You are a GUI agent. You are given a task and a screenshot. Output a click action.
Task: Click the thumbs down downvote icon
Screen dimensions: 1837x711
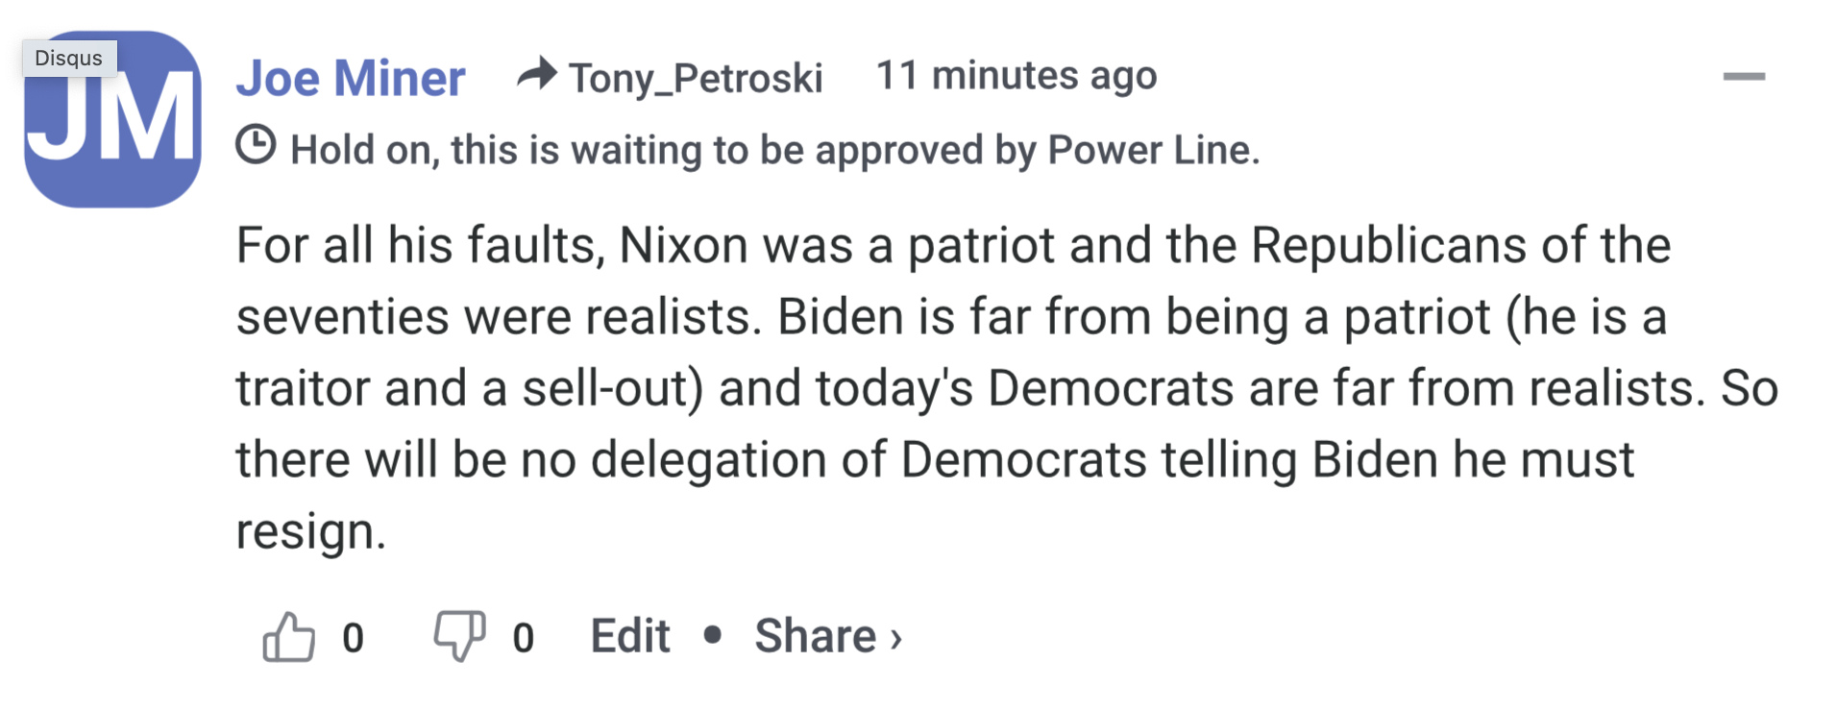point(459,635)
